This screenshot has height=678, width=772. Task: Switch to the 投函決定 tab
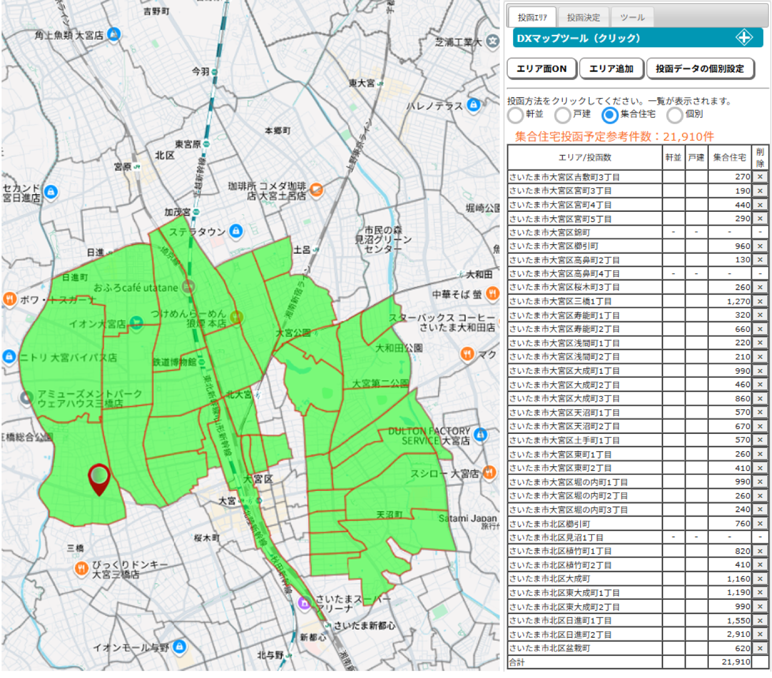coord(583,18)
